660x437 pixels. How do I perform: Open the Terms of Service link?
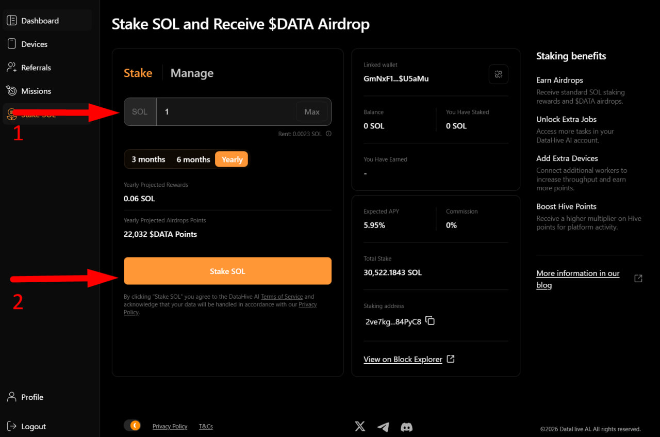[282, 297]
